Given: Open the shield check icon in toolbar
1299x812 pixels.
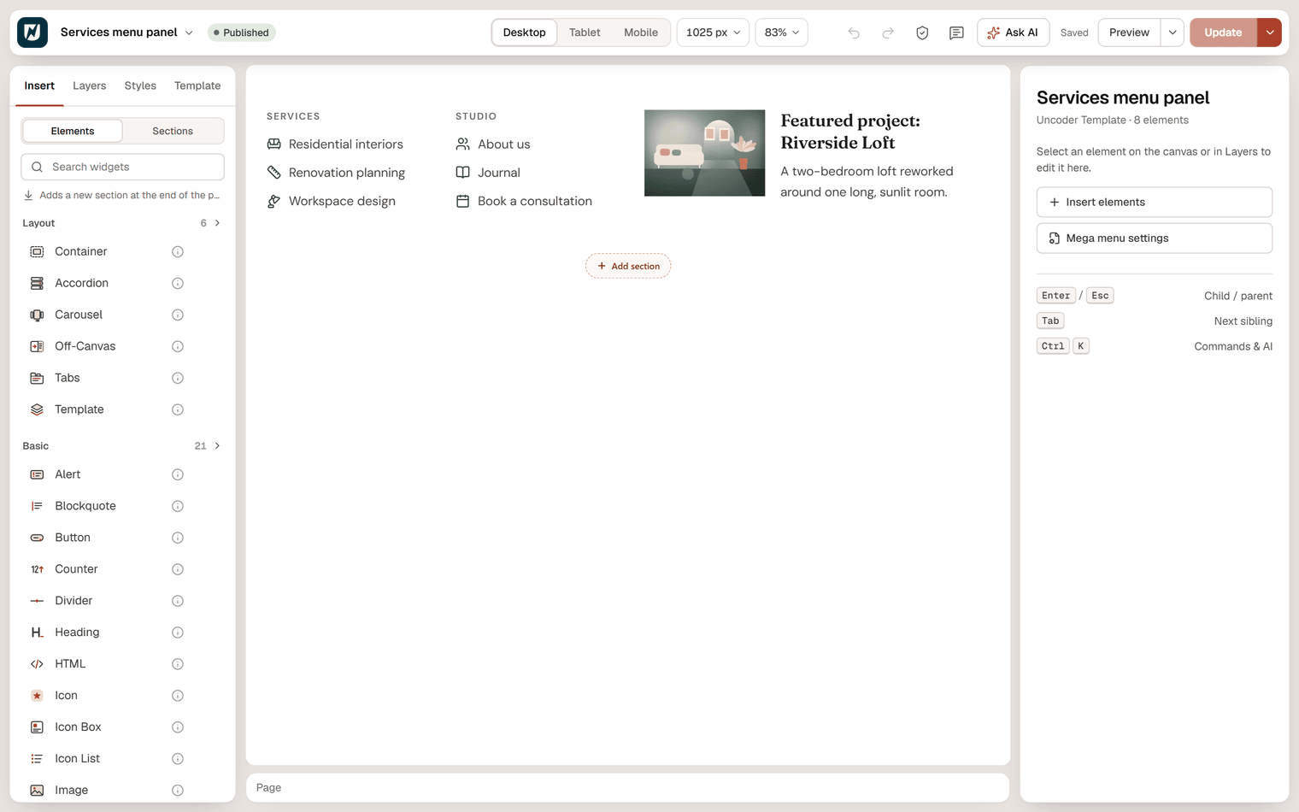Looking at the screenshot, I should pyautogui.click(x=922, y=32).
